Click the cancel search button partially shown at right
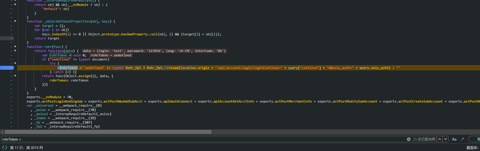The height and width of the screenshot is (151, 480). pyautogui.click(x=474, y=139)
